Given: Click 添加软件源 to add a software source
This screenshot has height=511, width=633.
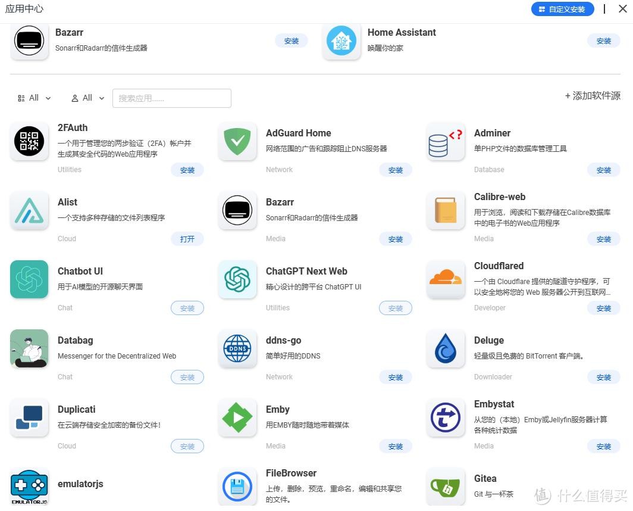Looking at the screenshot, I should [x=593, y=96].
